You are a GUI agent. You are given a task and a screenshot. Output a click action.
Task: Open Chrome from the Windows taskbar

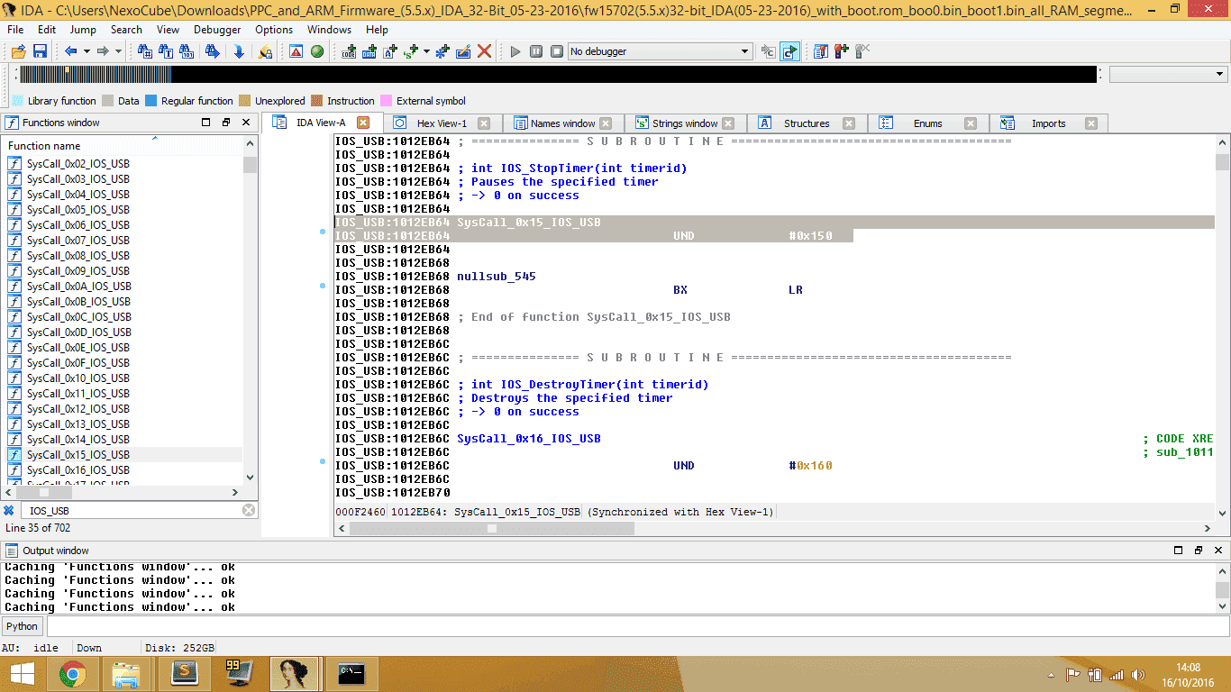(x=73, y=673)
